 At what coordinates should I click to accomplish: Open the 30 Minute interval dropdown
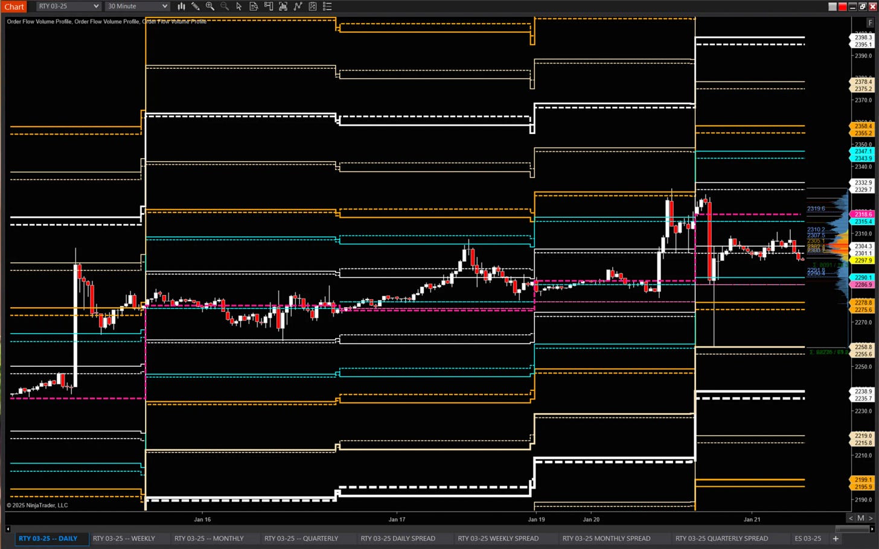coord(137,6)
